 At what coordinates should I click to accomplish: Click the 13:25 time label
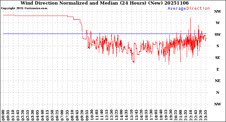[x=117, y=115]
